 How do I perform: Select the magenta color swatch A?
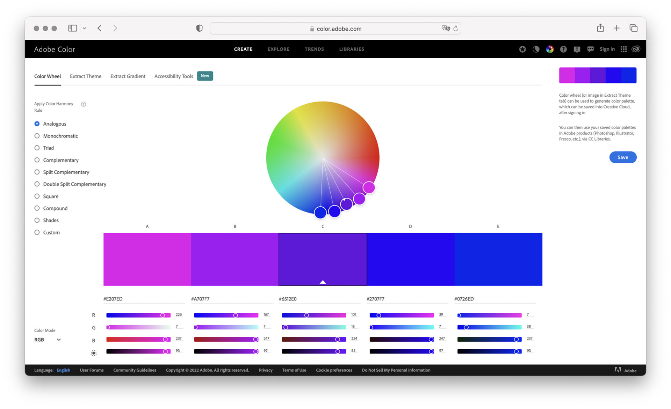147,259
